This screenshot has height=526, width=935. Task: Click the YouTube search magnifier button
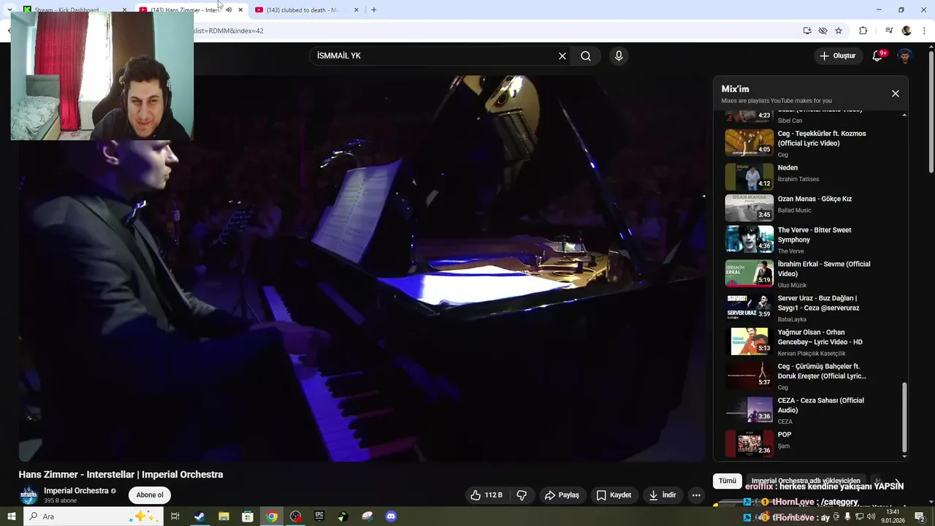tap(586, 56)
